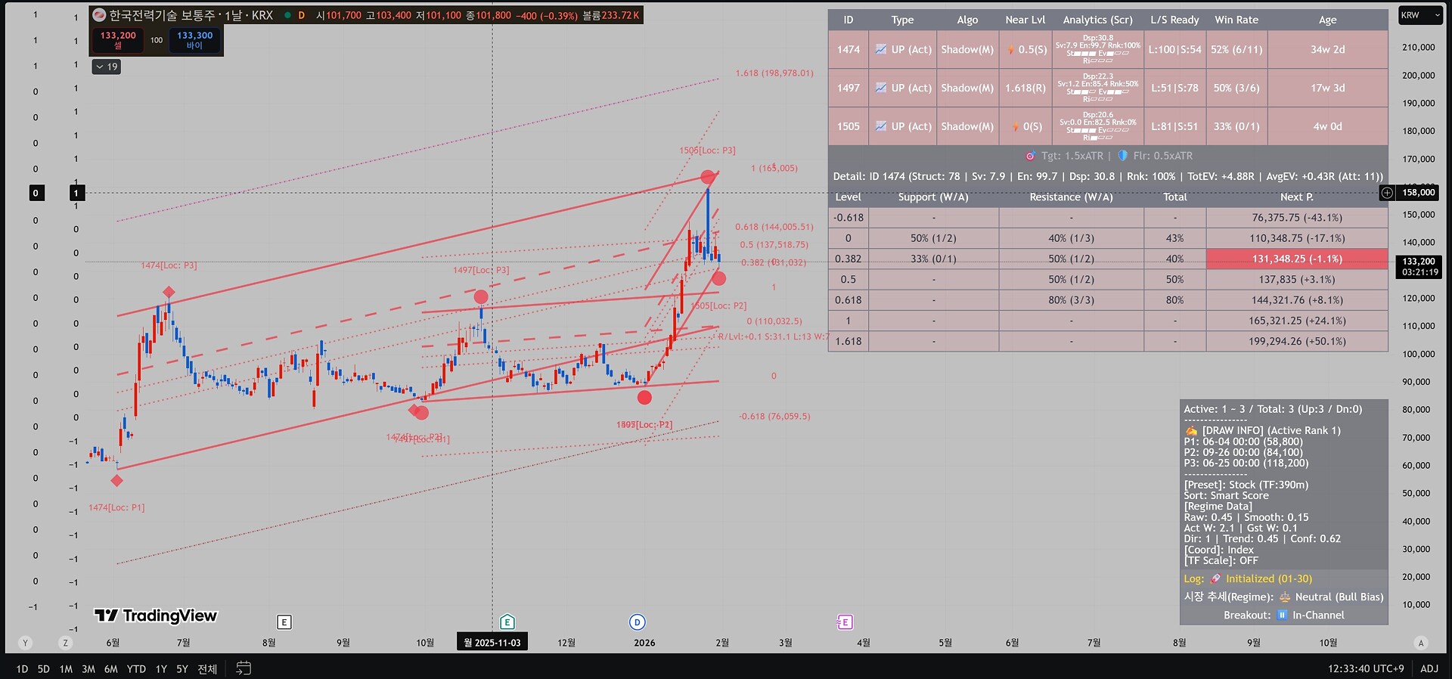Click the 1474 ID cell in the table
The width and height of the screenshot is (1452, 679).
[848, 50]
